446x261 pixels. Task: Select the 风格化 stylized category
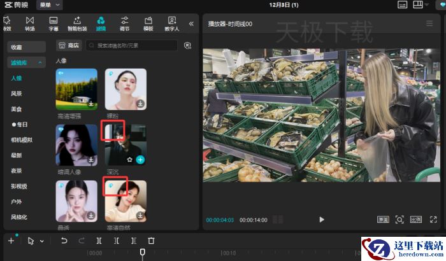click(19, 217)
